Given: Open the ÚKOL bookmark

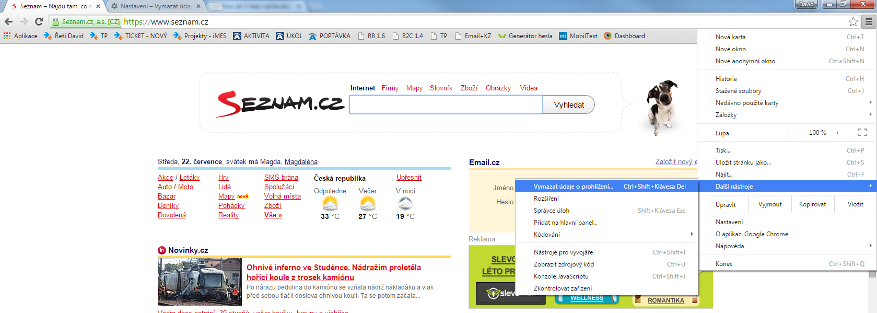Looking at the screenshot, I should [289, 36].
